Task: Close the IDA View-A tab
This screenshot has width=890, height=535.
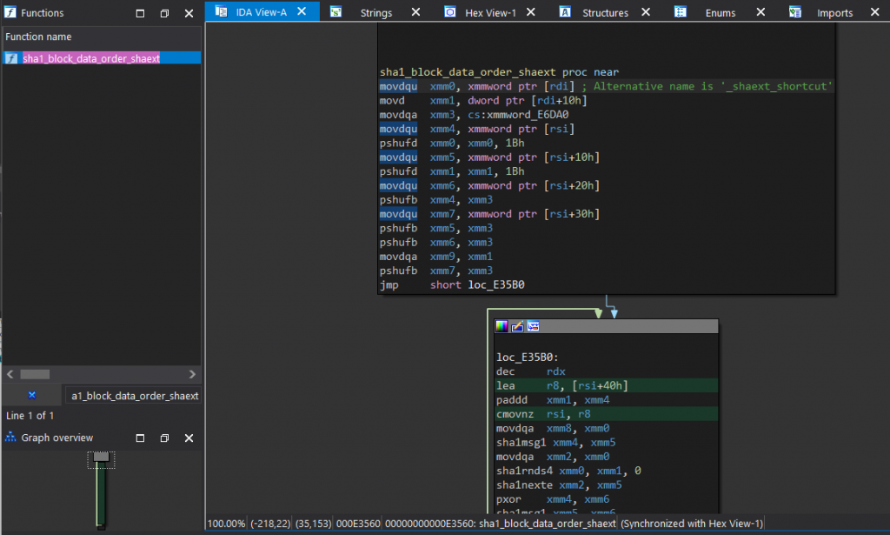Action: (302, 11)
